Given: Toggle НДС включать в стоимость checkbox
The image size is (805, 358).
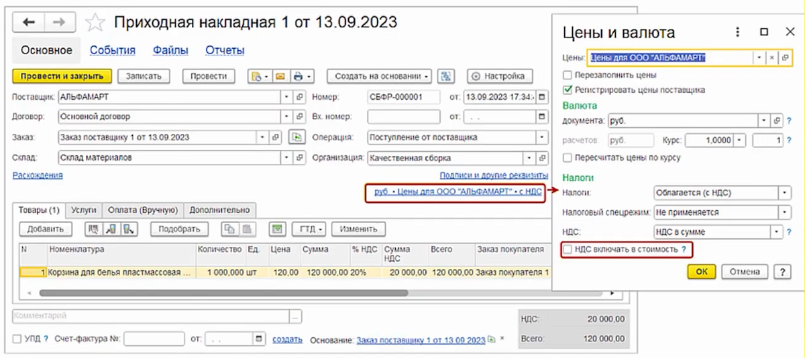Looking at the screenshot, I should pos(568,249).
